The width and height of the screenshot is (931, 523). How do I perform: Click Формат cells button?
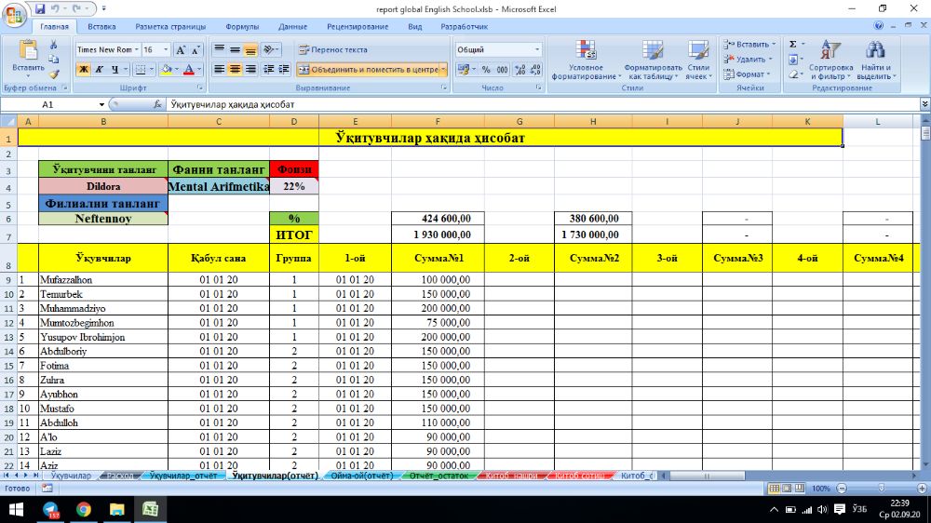[747, 74]
